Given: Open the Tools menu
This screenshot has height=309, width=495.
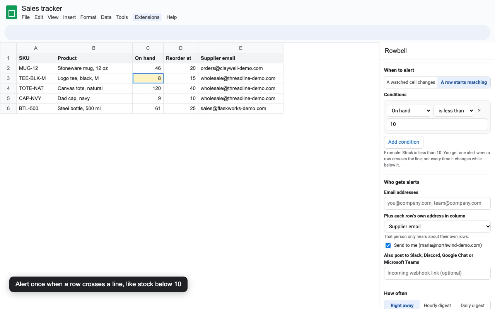Looking at the screenshot, I should 122,17.
